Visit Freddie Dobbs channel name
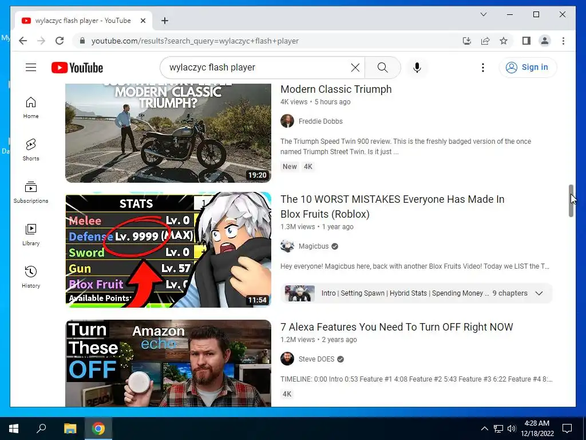The width and height of the screenshot is (586, 440). 320,121
